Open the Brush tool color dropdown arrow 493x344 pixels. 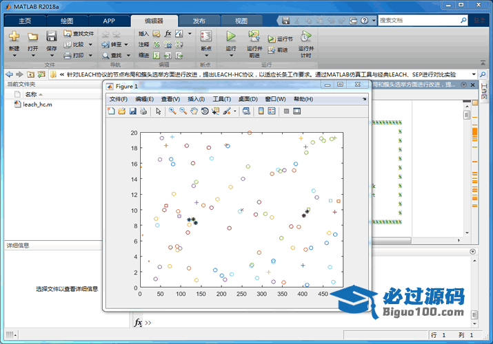[235, 111]
